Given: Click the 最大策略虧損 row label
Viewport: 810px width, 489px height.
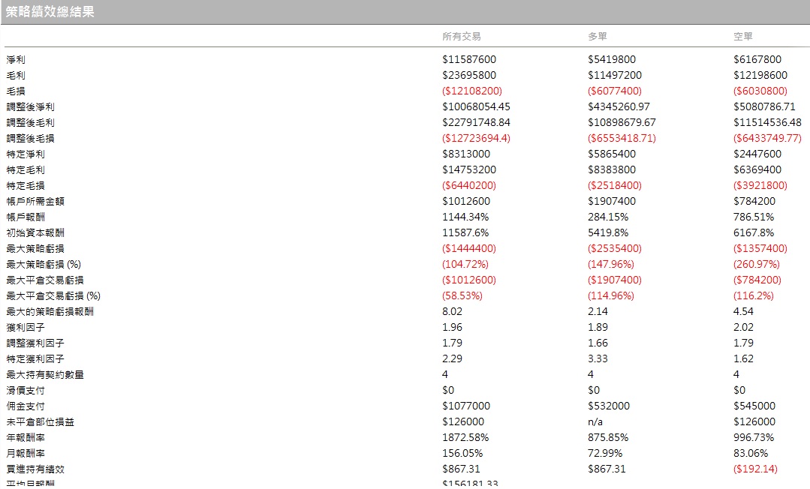Looking at the screenshot, I should (x=35, y=249).
